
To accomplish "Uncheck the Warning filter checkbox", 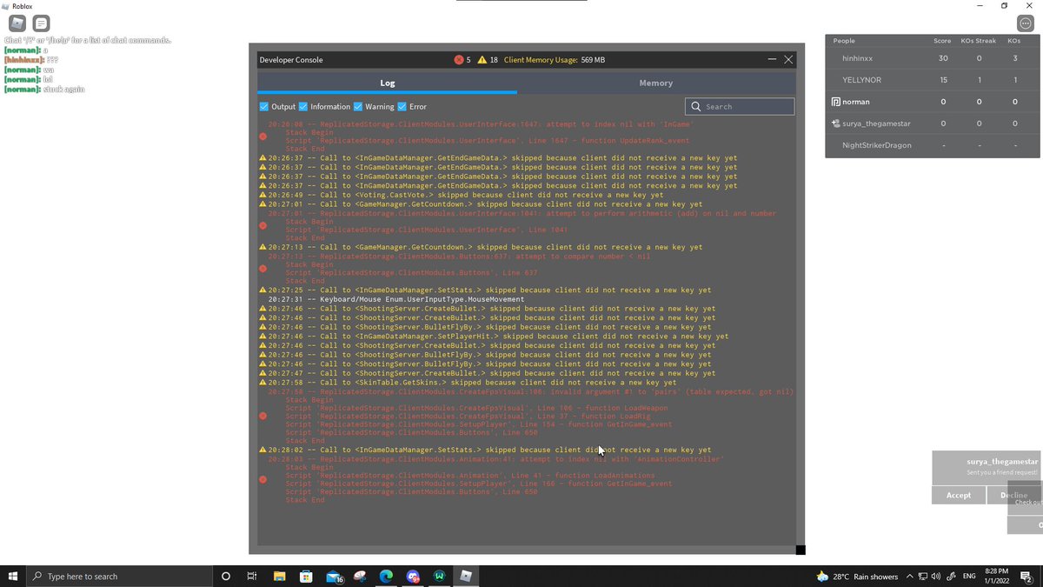I will [x=358, y=107].
